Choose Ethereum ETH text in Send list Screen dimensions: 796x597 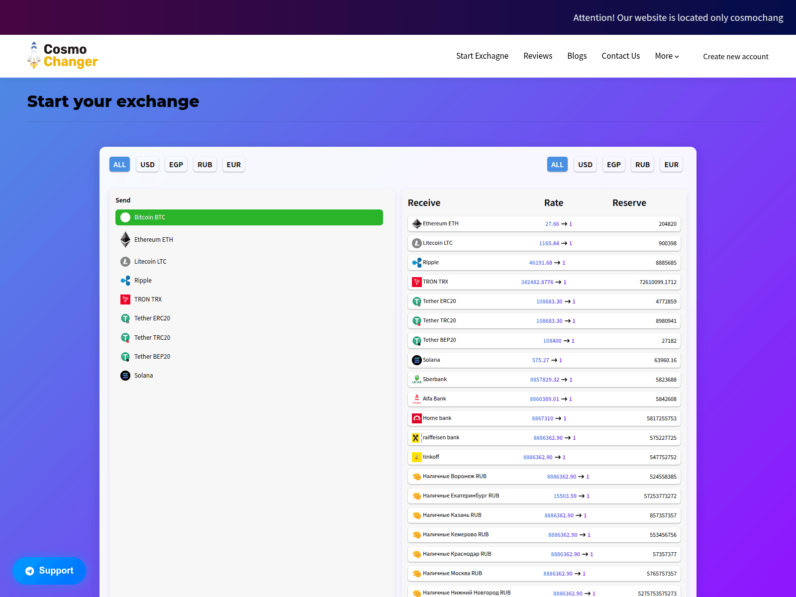pyautogui.click(x=154, y=240)
